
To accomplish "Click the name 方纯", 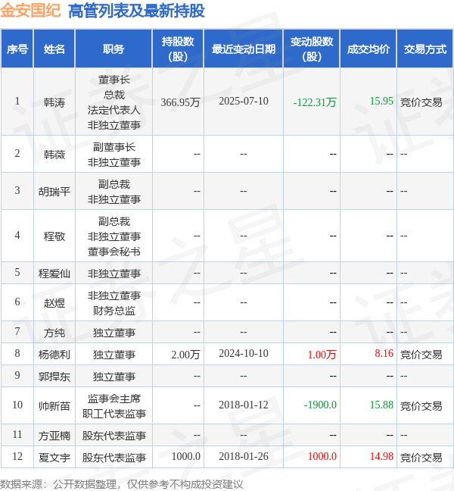I will point(54,333).
